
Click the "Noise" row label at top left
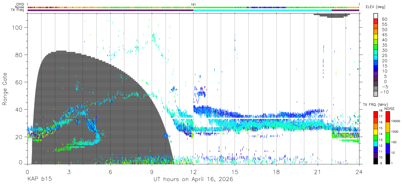click(x=20, y=7)
